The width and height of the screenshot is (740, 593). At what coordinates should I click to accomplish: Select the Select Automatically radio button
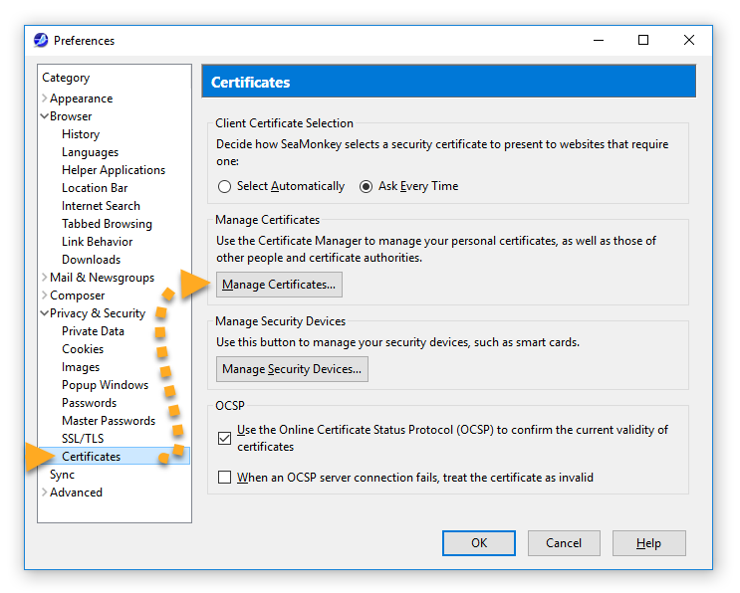click(225, 186)
